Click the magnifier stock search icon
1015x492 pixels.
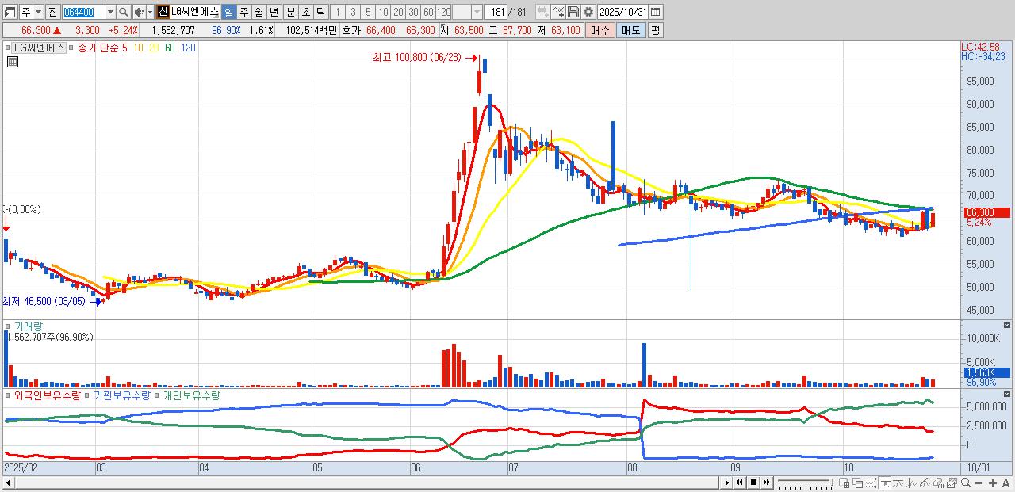pyautogui.click(x=124, y=12)
